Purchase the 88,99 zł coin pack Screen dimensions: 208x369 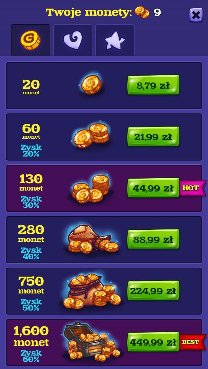tap(153, 239)
